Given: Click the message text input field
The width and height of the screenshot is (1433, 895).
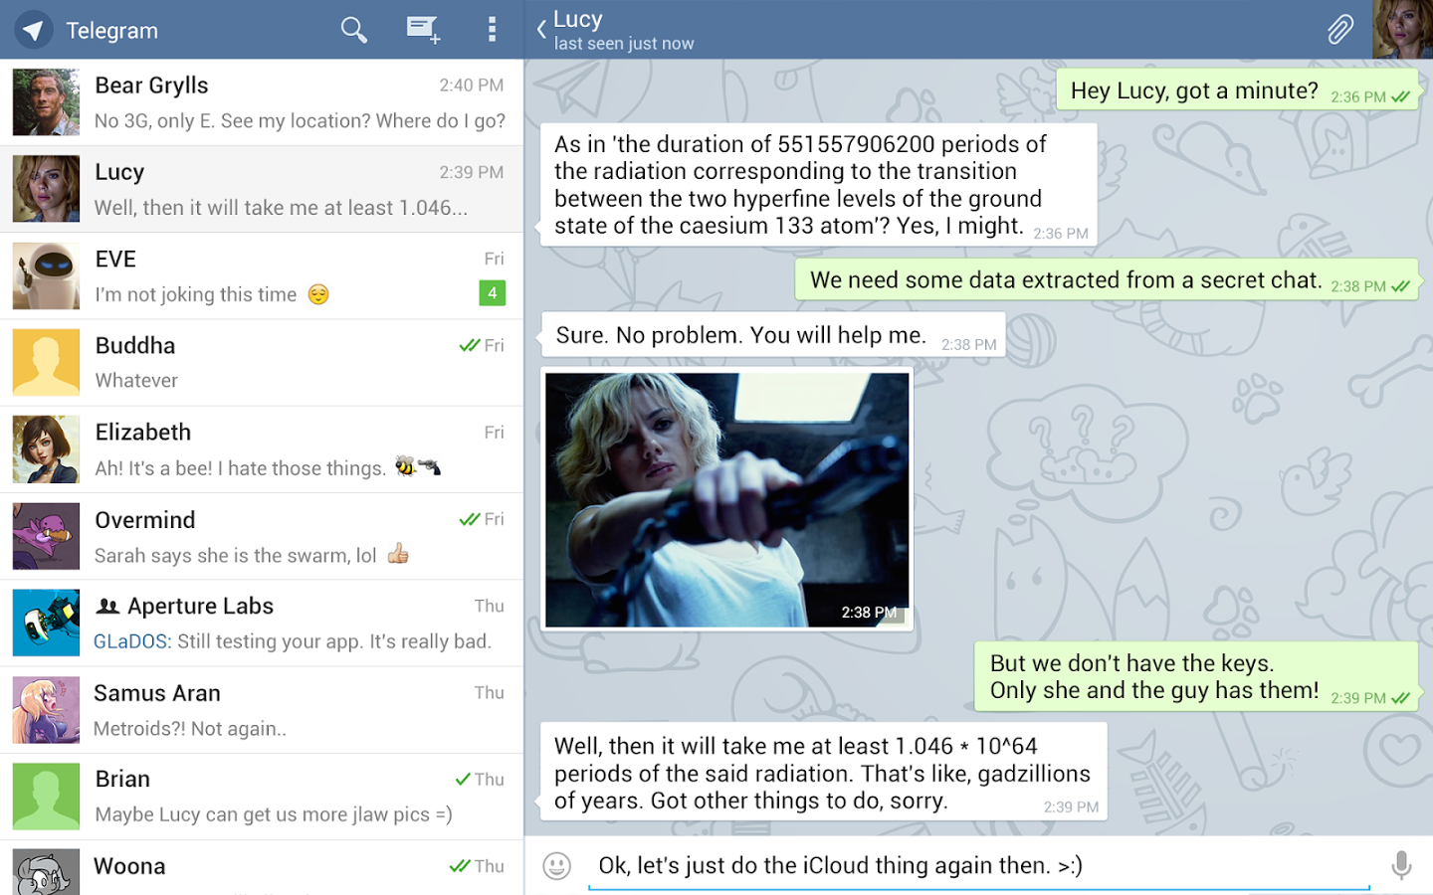Looking at the screenshot, I should coord(979,865).
